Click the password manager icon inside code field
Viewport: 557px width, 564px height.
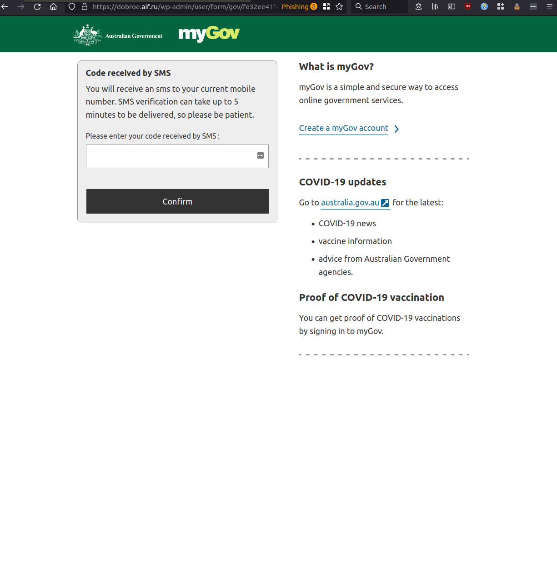pos(261,155)
